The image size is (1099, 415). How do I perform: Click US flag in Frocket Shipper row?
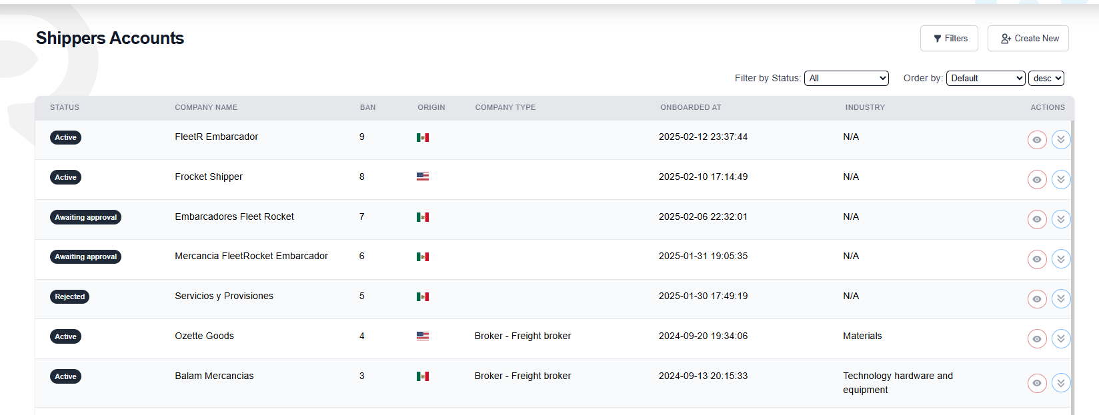click(x=423, y=177)
